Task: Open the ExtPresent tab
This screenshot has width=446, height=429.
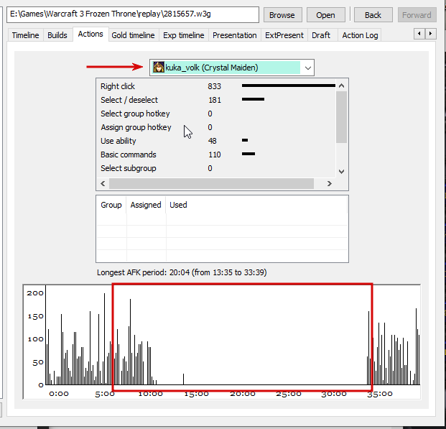Action: pos(284,35)
